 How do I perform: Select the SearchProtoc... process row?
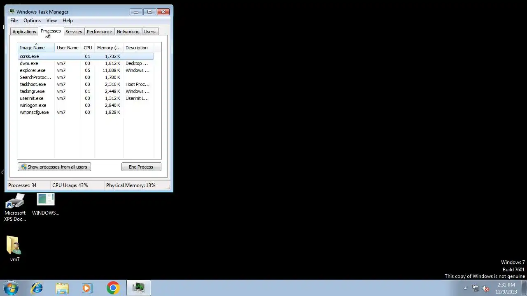click(86, 77)
